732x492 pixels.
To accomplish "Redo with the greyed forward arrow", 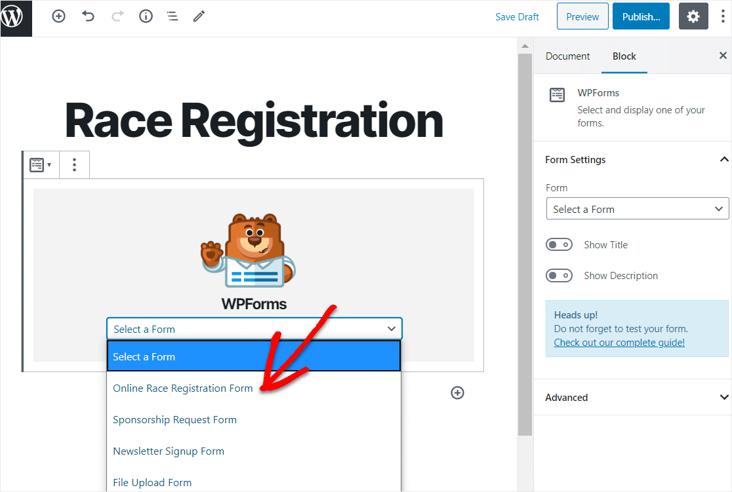I will tap(117, 16).
